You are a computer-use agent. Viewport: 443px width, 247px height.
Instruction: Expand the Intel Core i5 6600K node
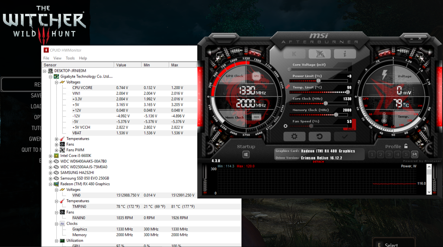[51, 156]
